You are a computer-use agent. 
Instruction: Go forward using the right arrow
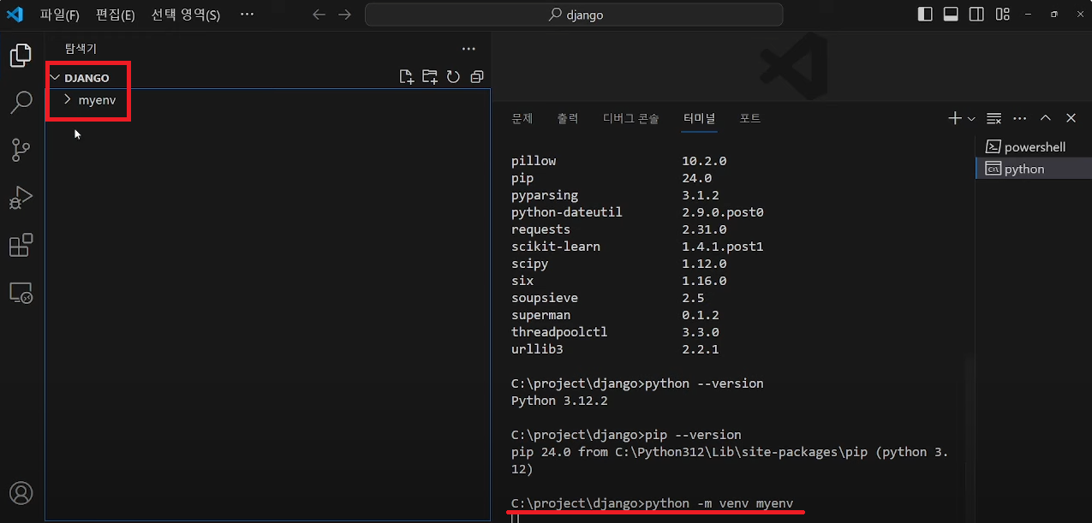click(x=344, y=15)
